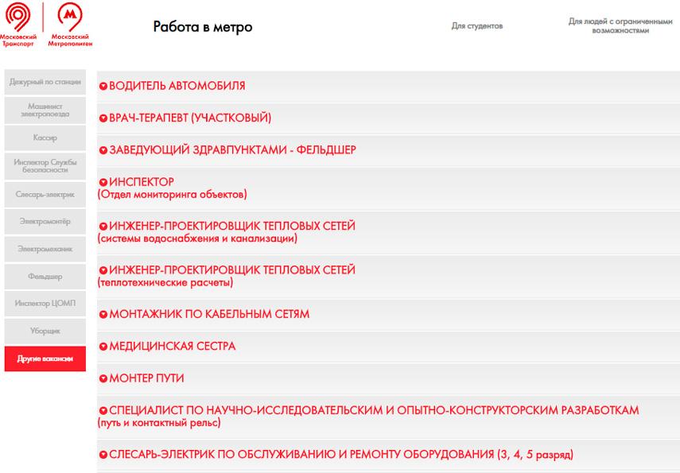Click the round arrow icon before МЕДИЦИНСКАЯ СЕСТРА
Screen dimensions: 680x473
click(x=103, y=347)
